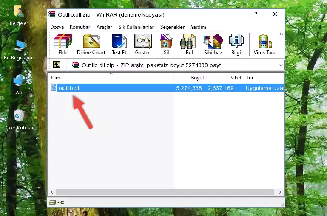Go up one folder level
Image resolution: width=327 pixels, height=216 pixels.
coord(57,65)
